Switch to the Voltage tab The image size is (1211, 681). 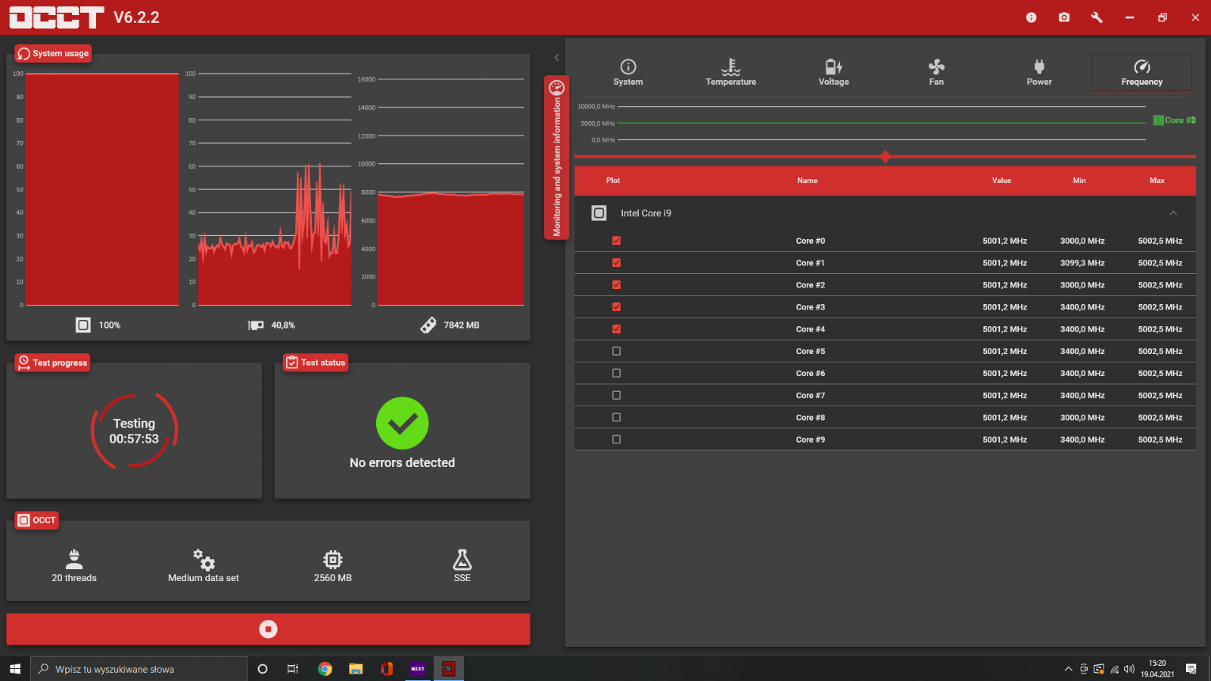click(x=833, y=73)
